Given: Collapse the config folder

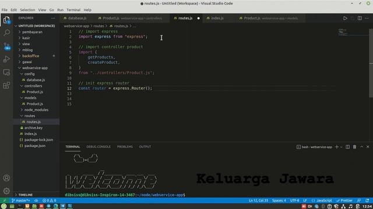Looking at the screenshot, I should pos(36,74).
